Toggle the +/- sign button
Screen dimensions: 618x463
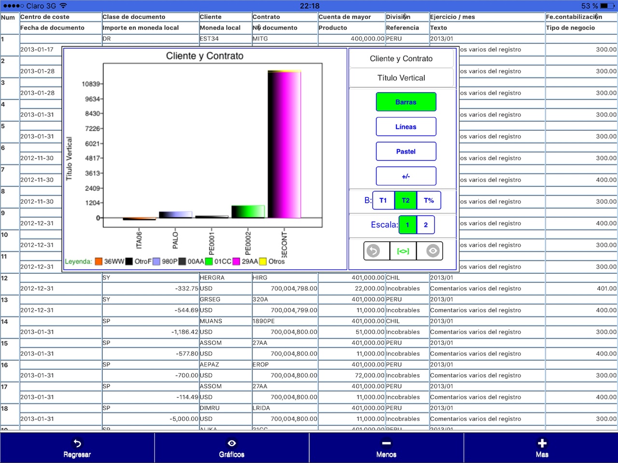point(406,176)
